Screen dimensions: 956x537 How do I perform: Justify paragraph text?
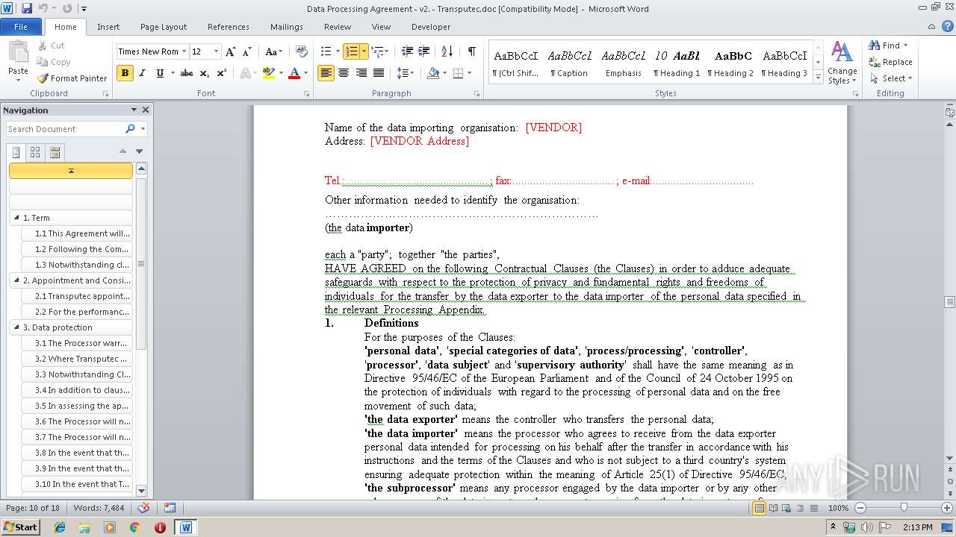click(379, 73)
